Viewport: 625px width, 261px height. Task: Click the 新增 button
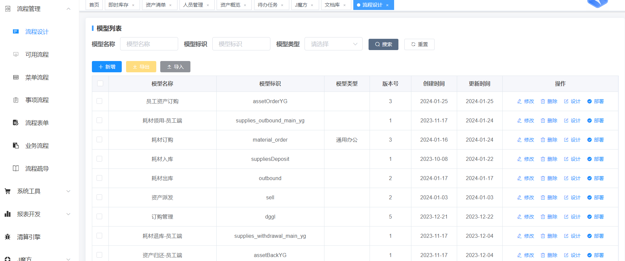point(107,67)
